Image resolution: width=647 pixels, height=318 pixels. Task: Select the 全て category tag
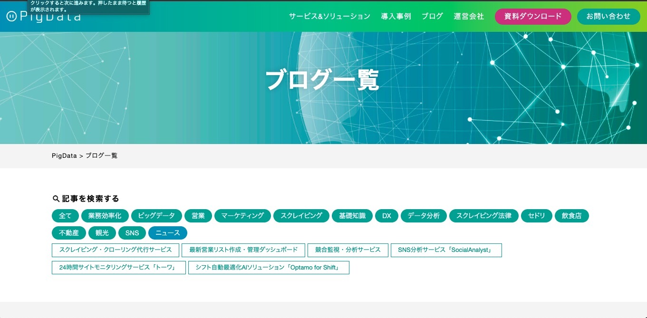pyautogui.click(x=65, y=216)
